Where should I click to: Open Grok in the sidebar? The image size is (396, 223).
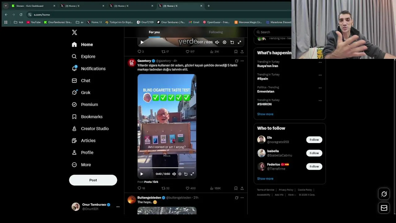(81, 93)
